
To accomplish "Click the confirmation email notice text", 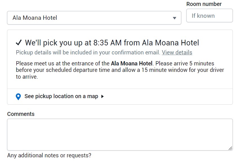I will 88,52.
